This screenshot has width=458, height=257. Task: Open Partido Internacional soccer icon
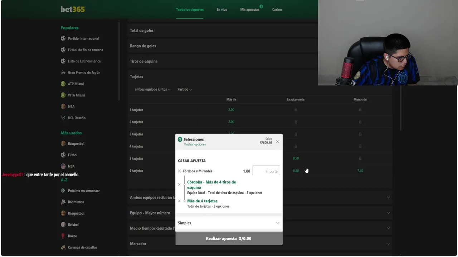click(63, 39)
